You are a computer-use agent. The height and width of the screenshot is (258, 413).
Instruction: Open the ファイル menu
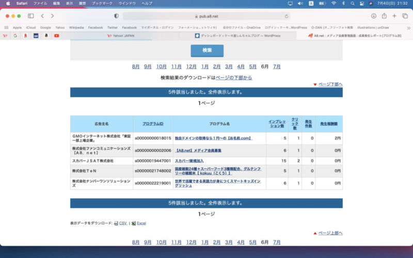pos(40,4)
